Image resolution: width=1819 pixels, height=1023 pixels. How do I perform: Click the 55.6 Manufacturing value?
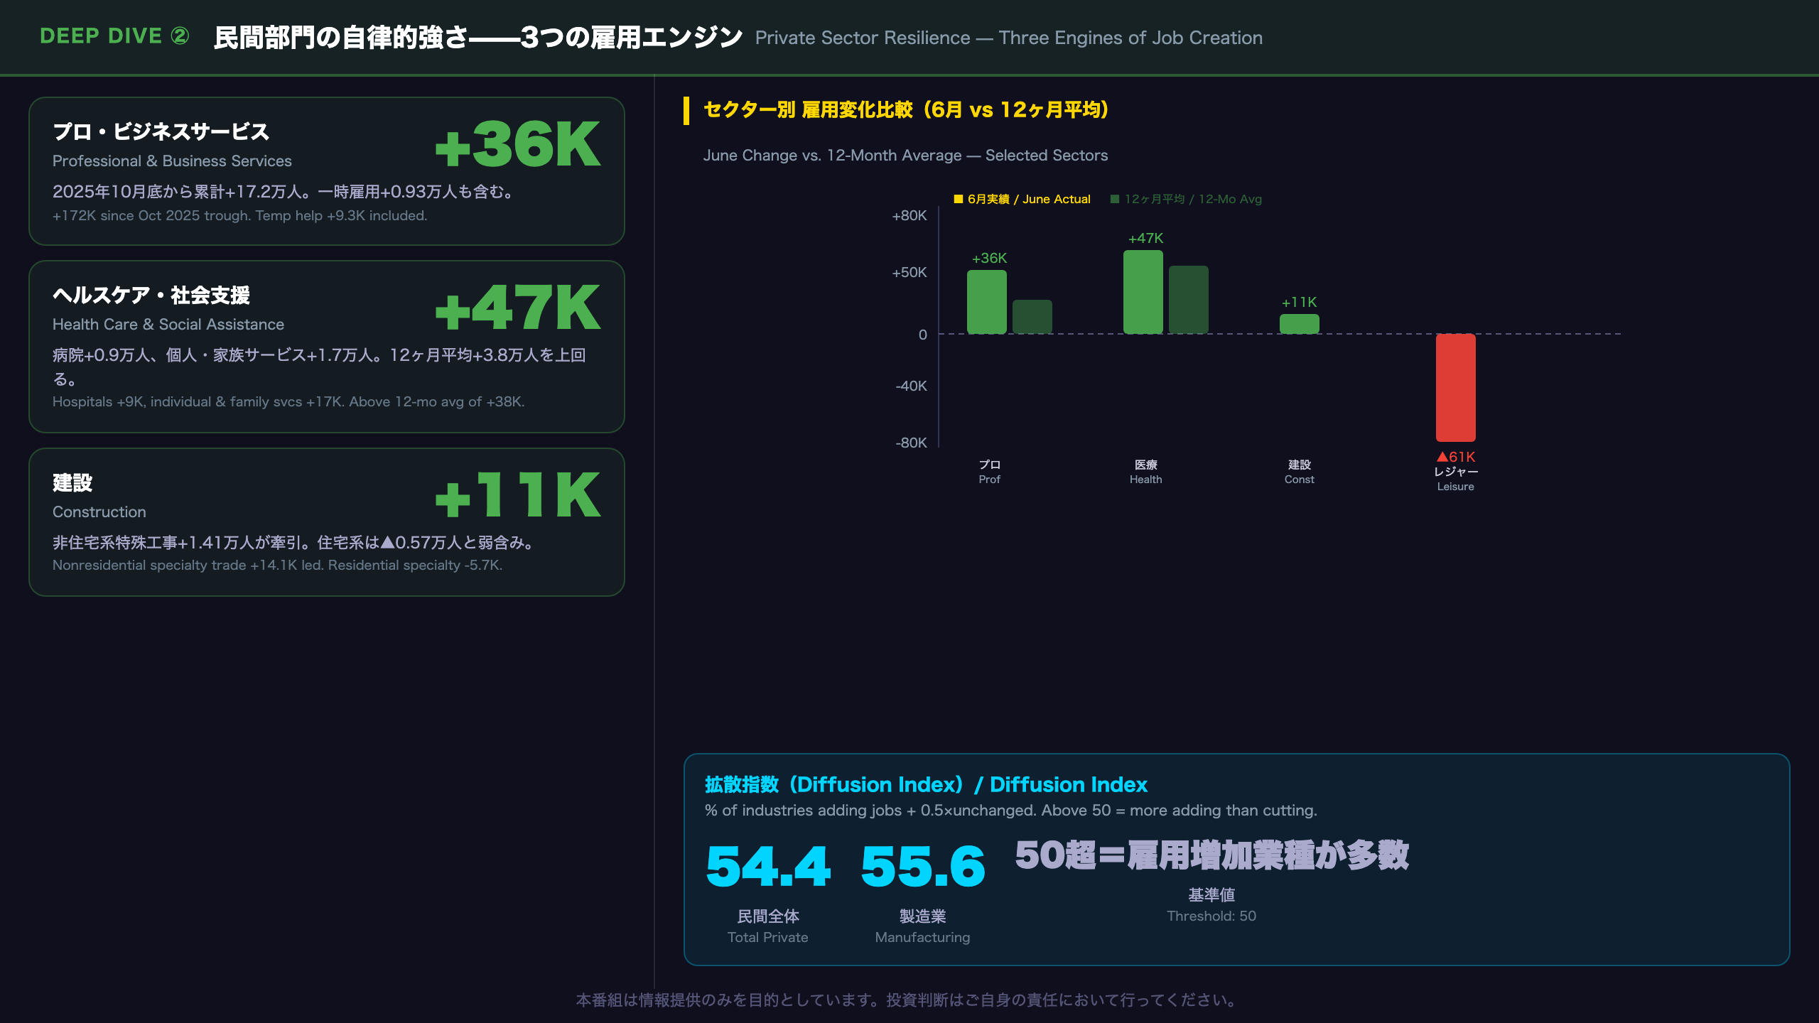pos(923,867)
